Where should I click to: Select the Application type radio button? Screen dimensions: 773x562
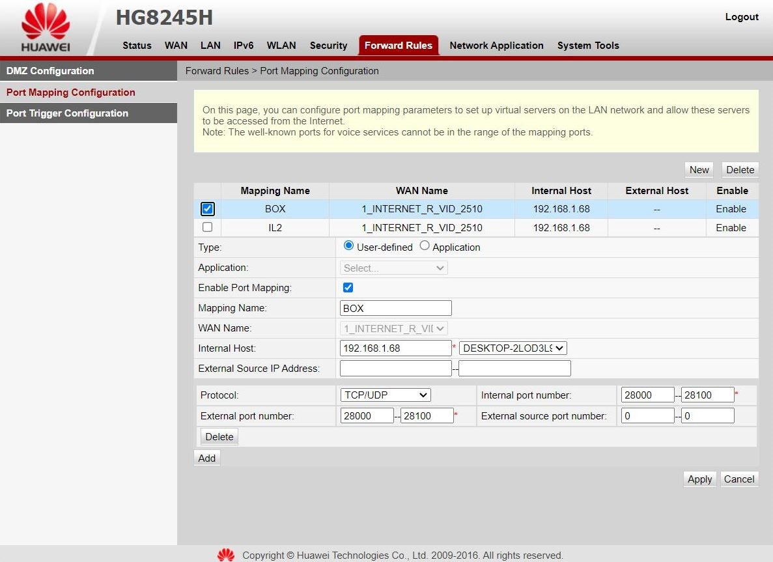point(425,246)
